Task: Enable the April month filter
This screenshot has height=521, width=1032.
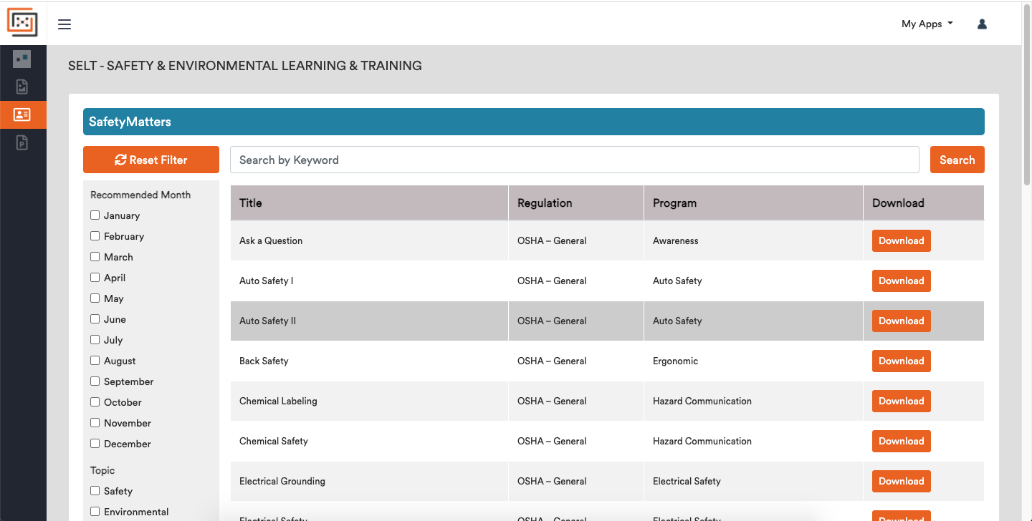Action: pyautogui.click(x=95, y=278)
